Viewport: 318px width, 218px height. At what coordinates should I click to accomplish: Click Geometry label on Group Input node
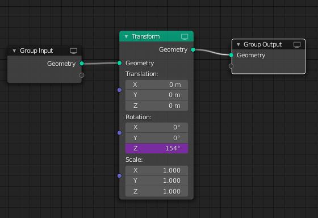61,64
